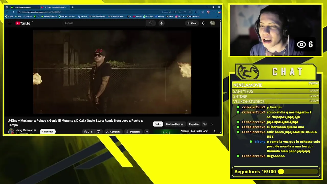Screen dimensions: 327x184
Task: Click the Crear create button
Action: 192,23
